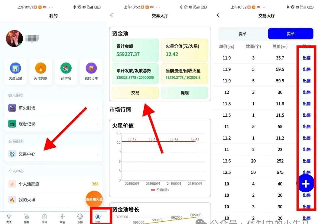319x224 pixels.
Task: Tap the profile avatar picture
Action: pyautogui.click(x=15, y=39)
